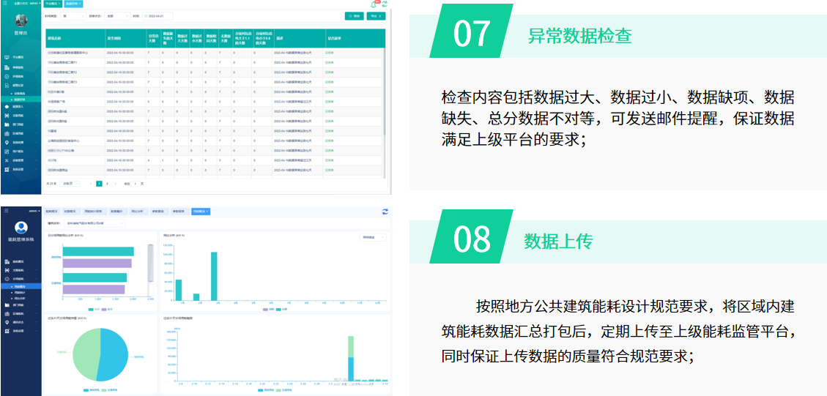
Task: Click the vertical zoom slider beside bar chart
Action: point(150,270)
